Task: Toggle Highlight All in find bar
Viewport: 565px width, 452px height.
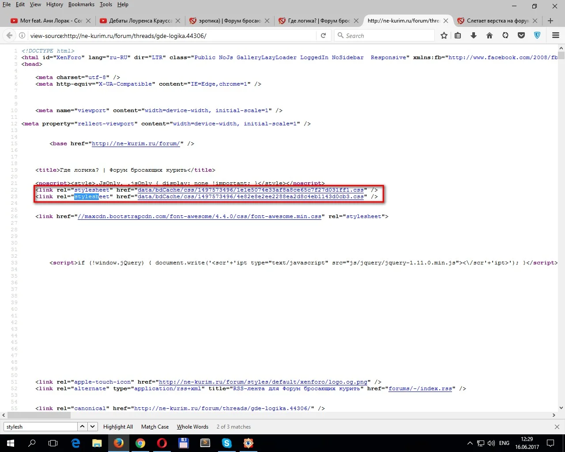Action: (x=118, y=427)
